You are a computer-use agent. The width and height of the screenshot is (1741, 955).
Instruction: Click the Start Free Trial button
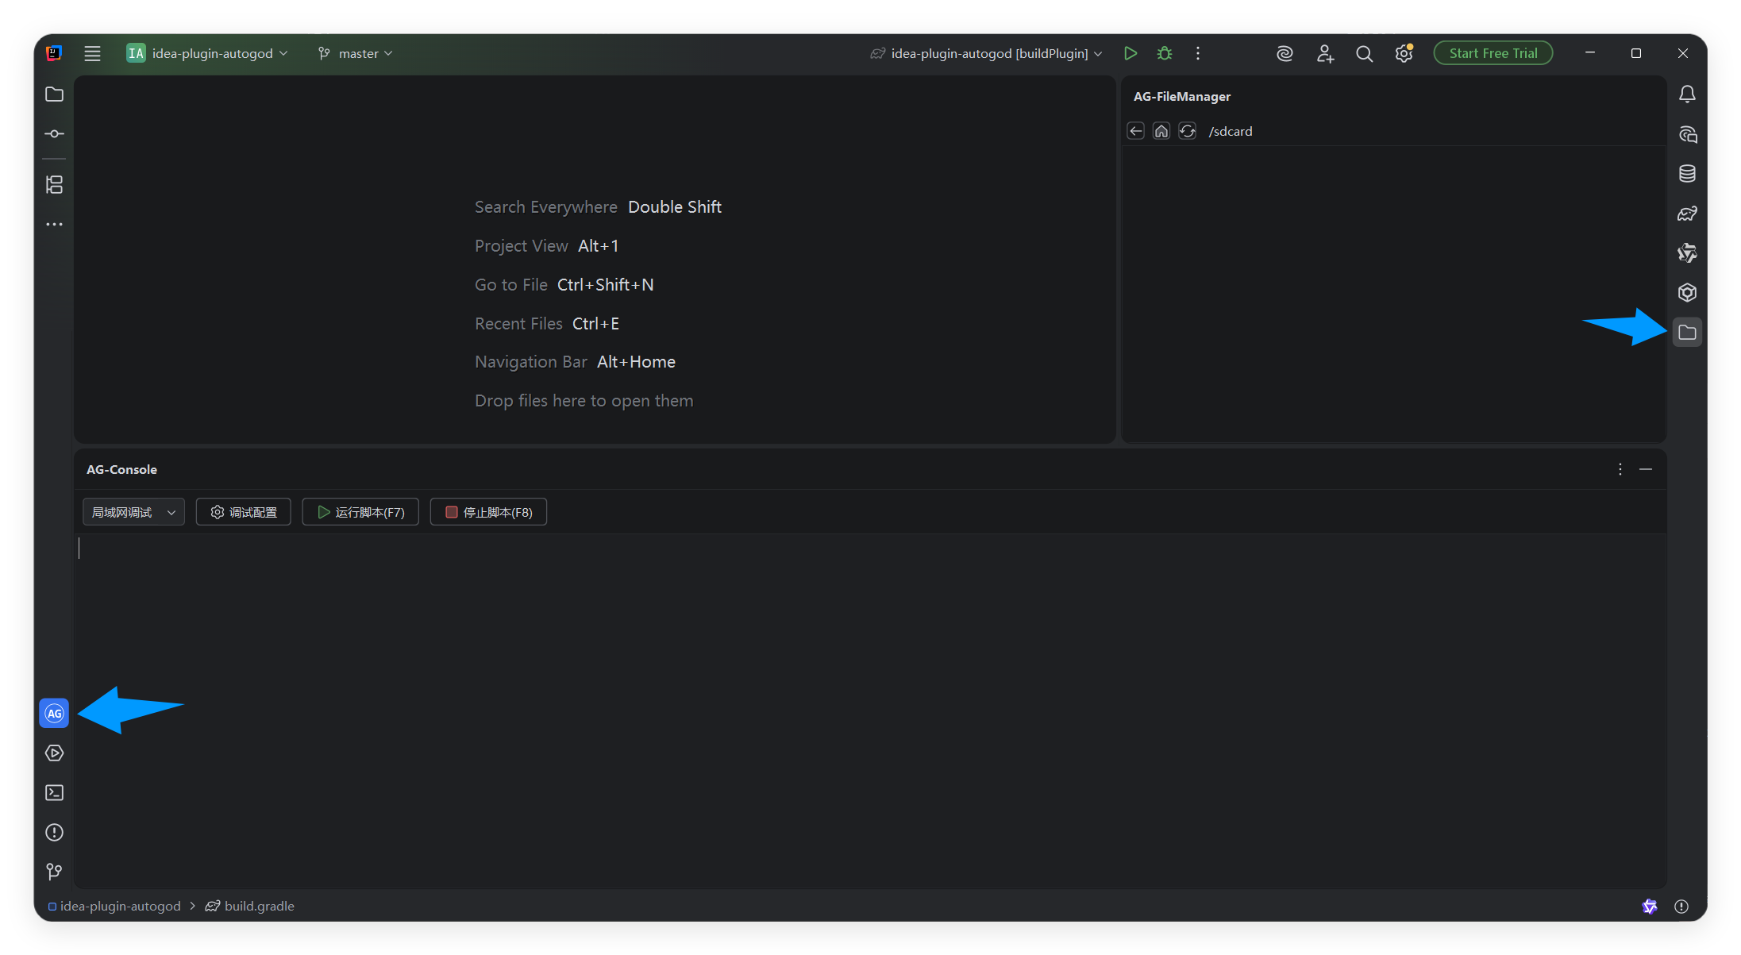point(1493,53)
